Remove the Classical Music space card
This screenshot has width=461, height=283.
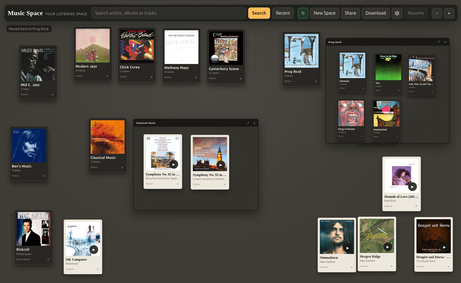[122, 167]
